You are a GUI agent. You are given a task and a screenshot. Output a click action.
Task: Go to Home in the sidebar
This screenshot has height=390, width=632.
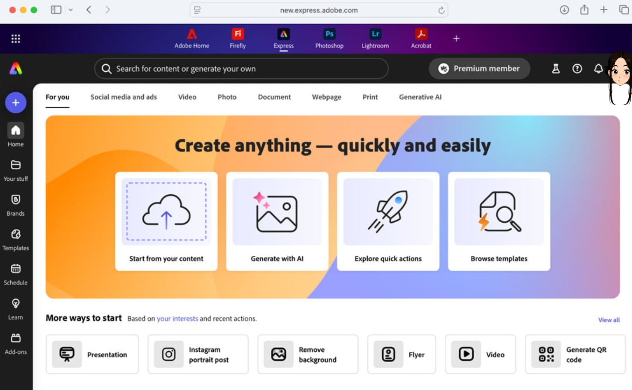15,135
